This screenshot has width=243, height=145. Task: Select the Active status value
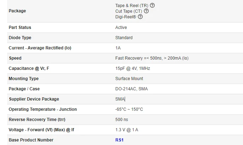coord(121,28)
